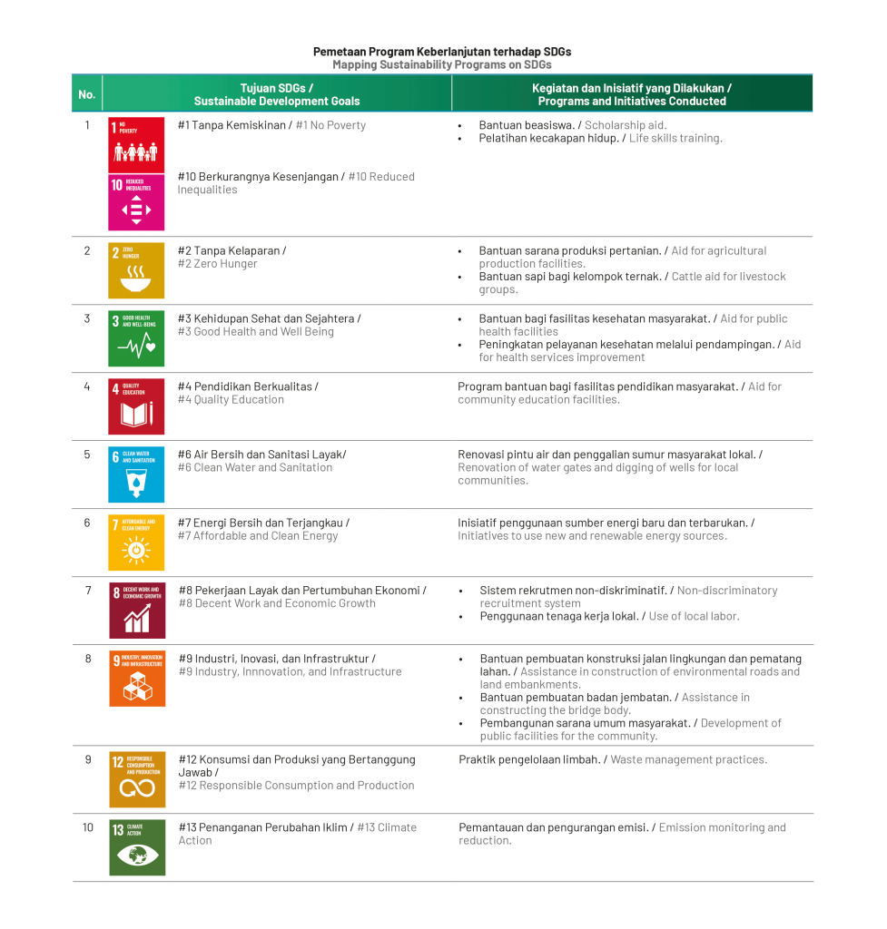887x929 pixels.
Task: Click the Programs and Initiatives Conducted header
Action: (632, 94)
